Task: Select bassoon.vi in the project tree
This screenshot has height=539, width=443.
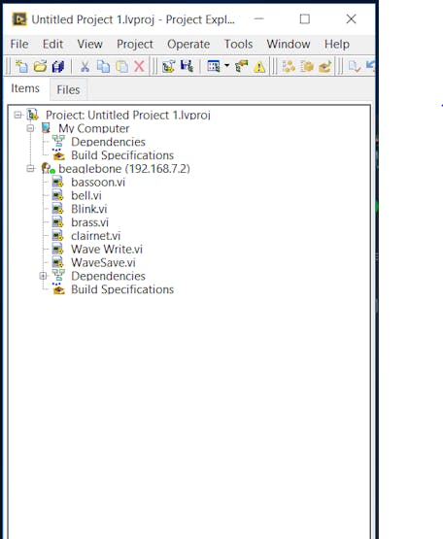Action: 98,182
